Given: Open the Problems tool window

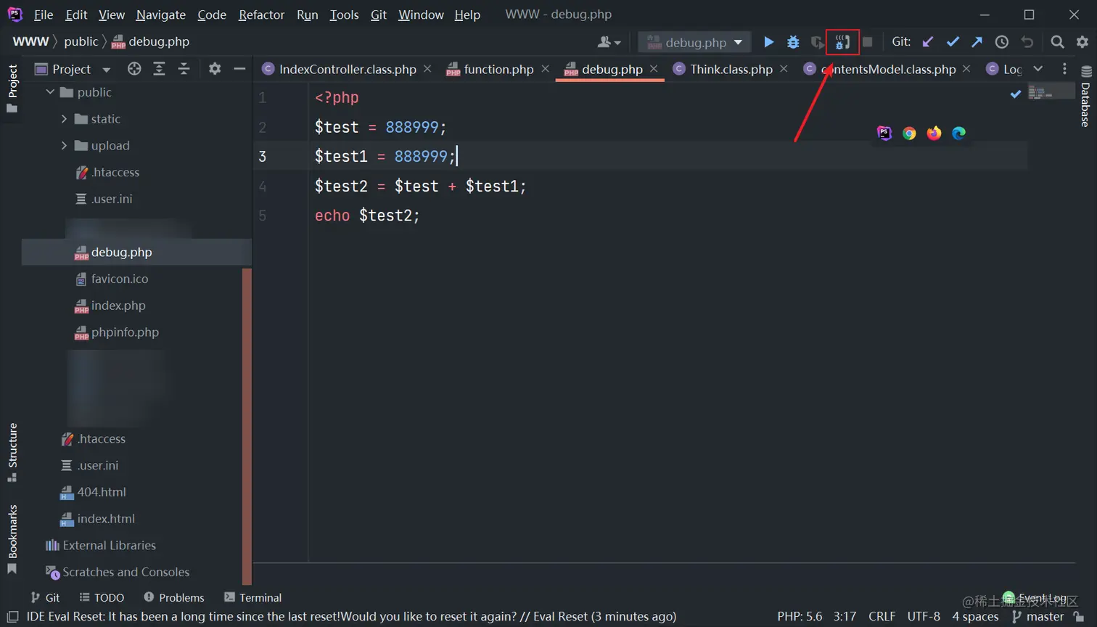Looking at the screenshot, I should click(174, 597).
